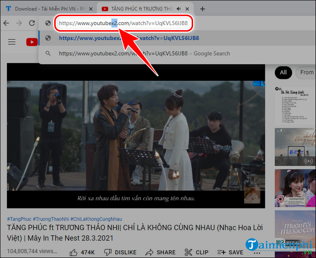Image resolution: width=316 pixels, height=258 pixels.
Task: Go back with the browser back arrow
Action: (x=6, y=23)
